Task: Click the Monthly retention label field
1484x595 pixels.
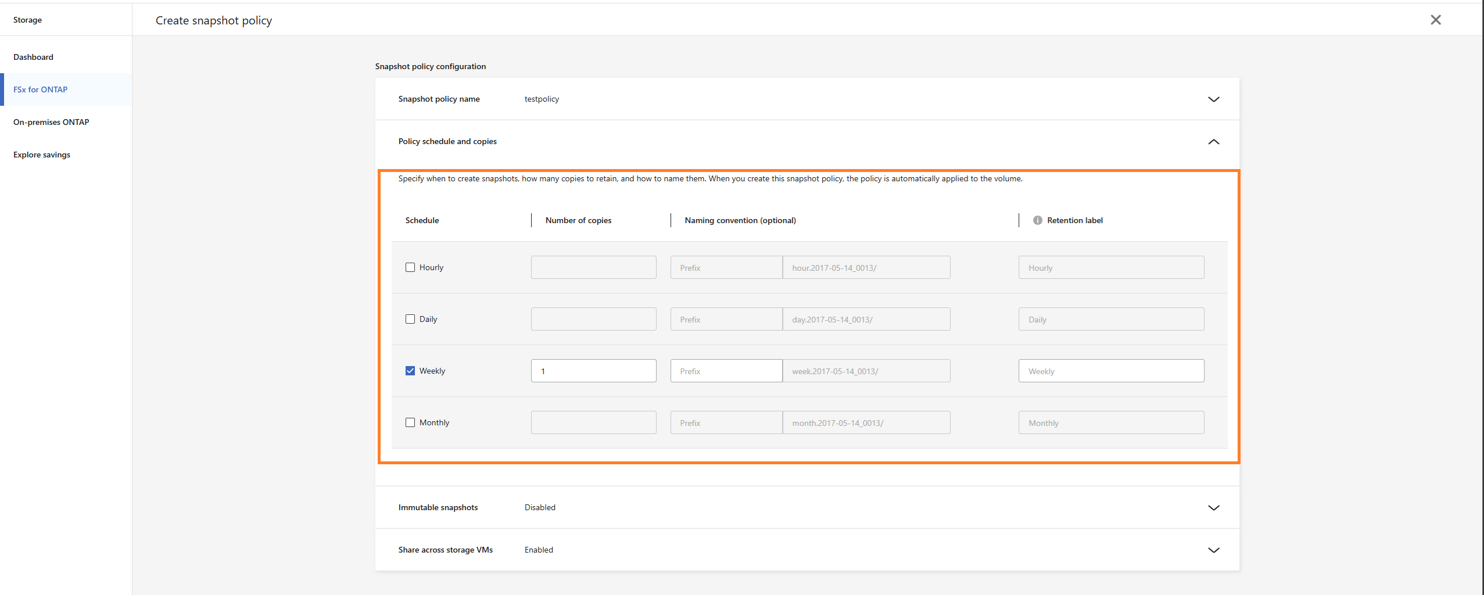Action: [x=1111, y=422]
